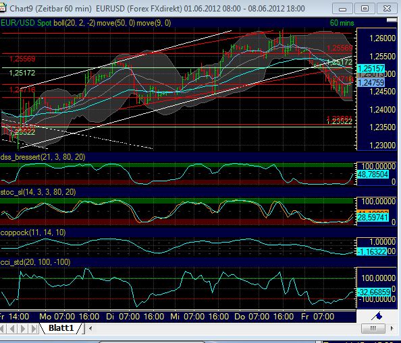Select boll(20, 2, -2) indicator label

(x=74, y=23)
